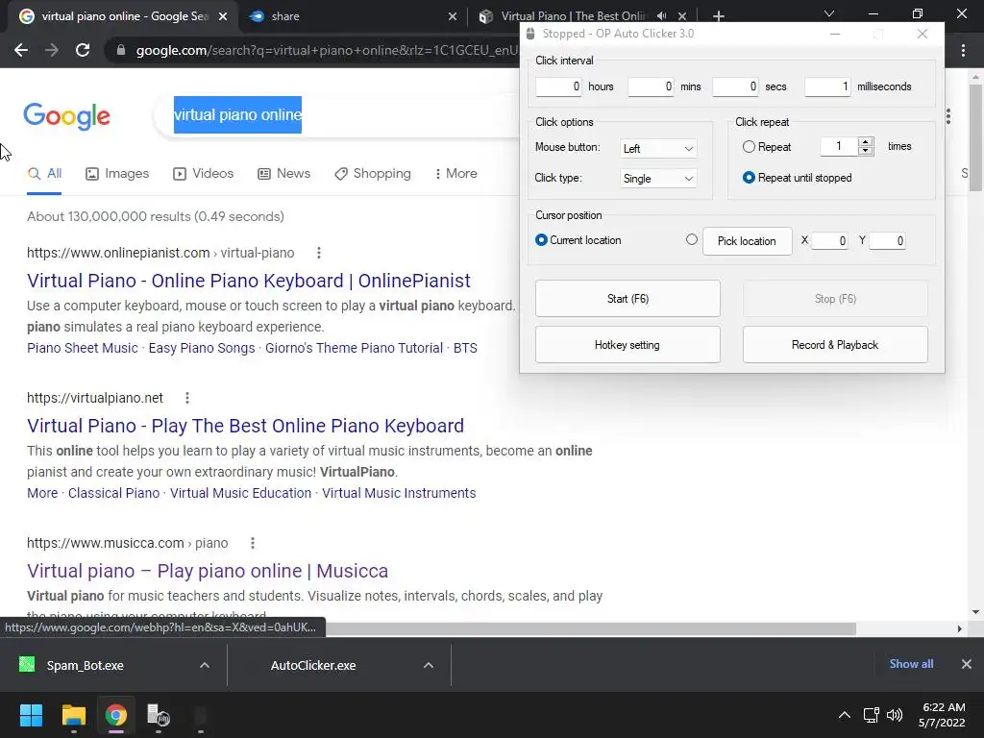984x738 pixels.
Task: Select Repeat until stopped option
Action: click(x=749, y=178)
